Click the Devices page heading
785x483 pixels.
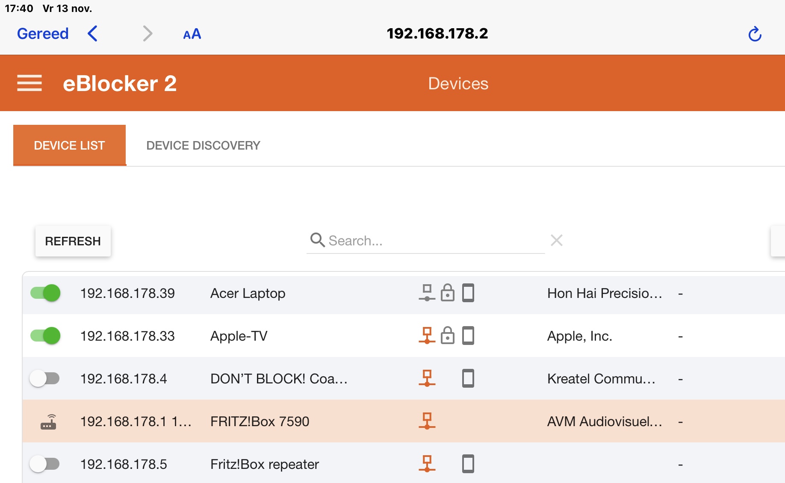[x=458, y=83]
